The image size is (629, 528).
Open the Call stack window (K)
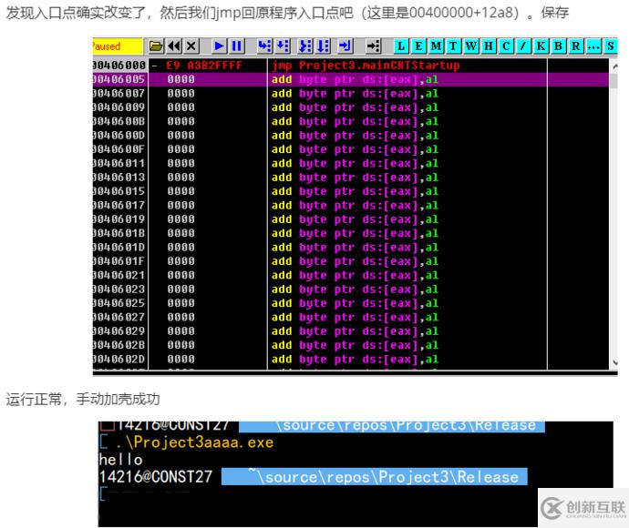pos(541,46)
